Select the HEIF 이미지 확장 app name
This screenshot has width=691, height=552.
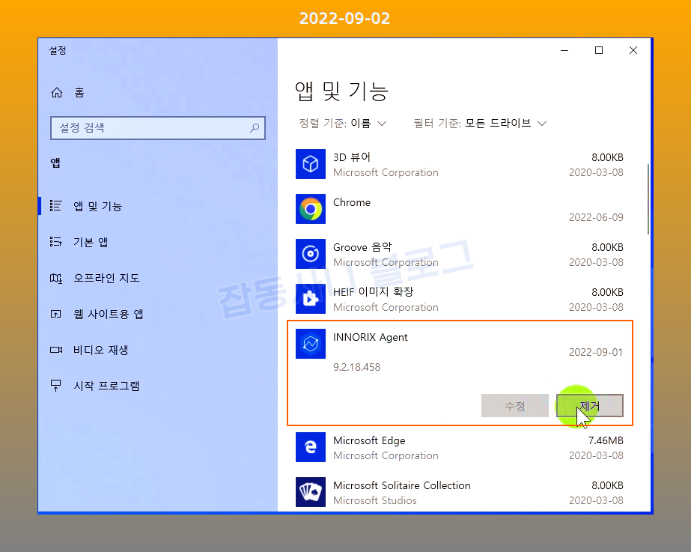click(374, 292)
